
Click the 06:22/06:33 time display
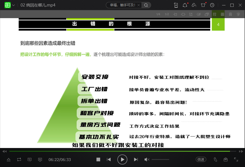click(x=60, y=160)
